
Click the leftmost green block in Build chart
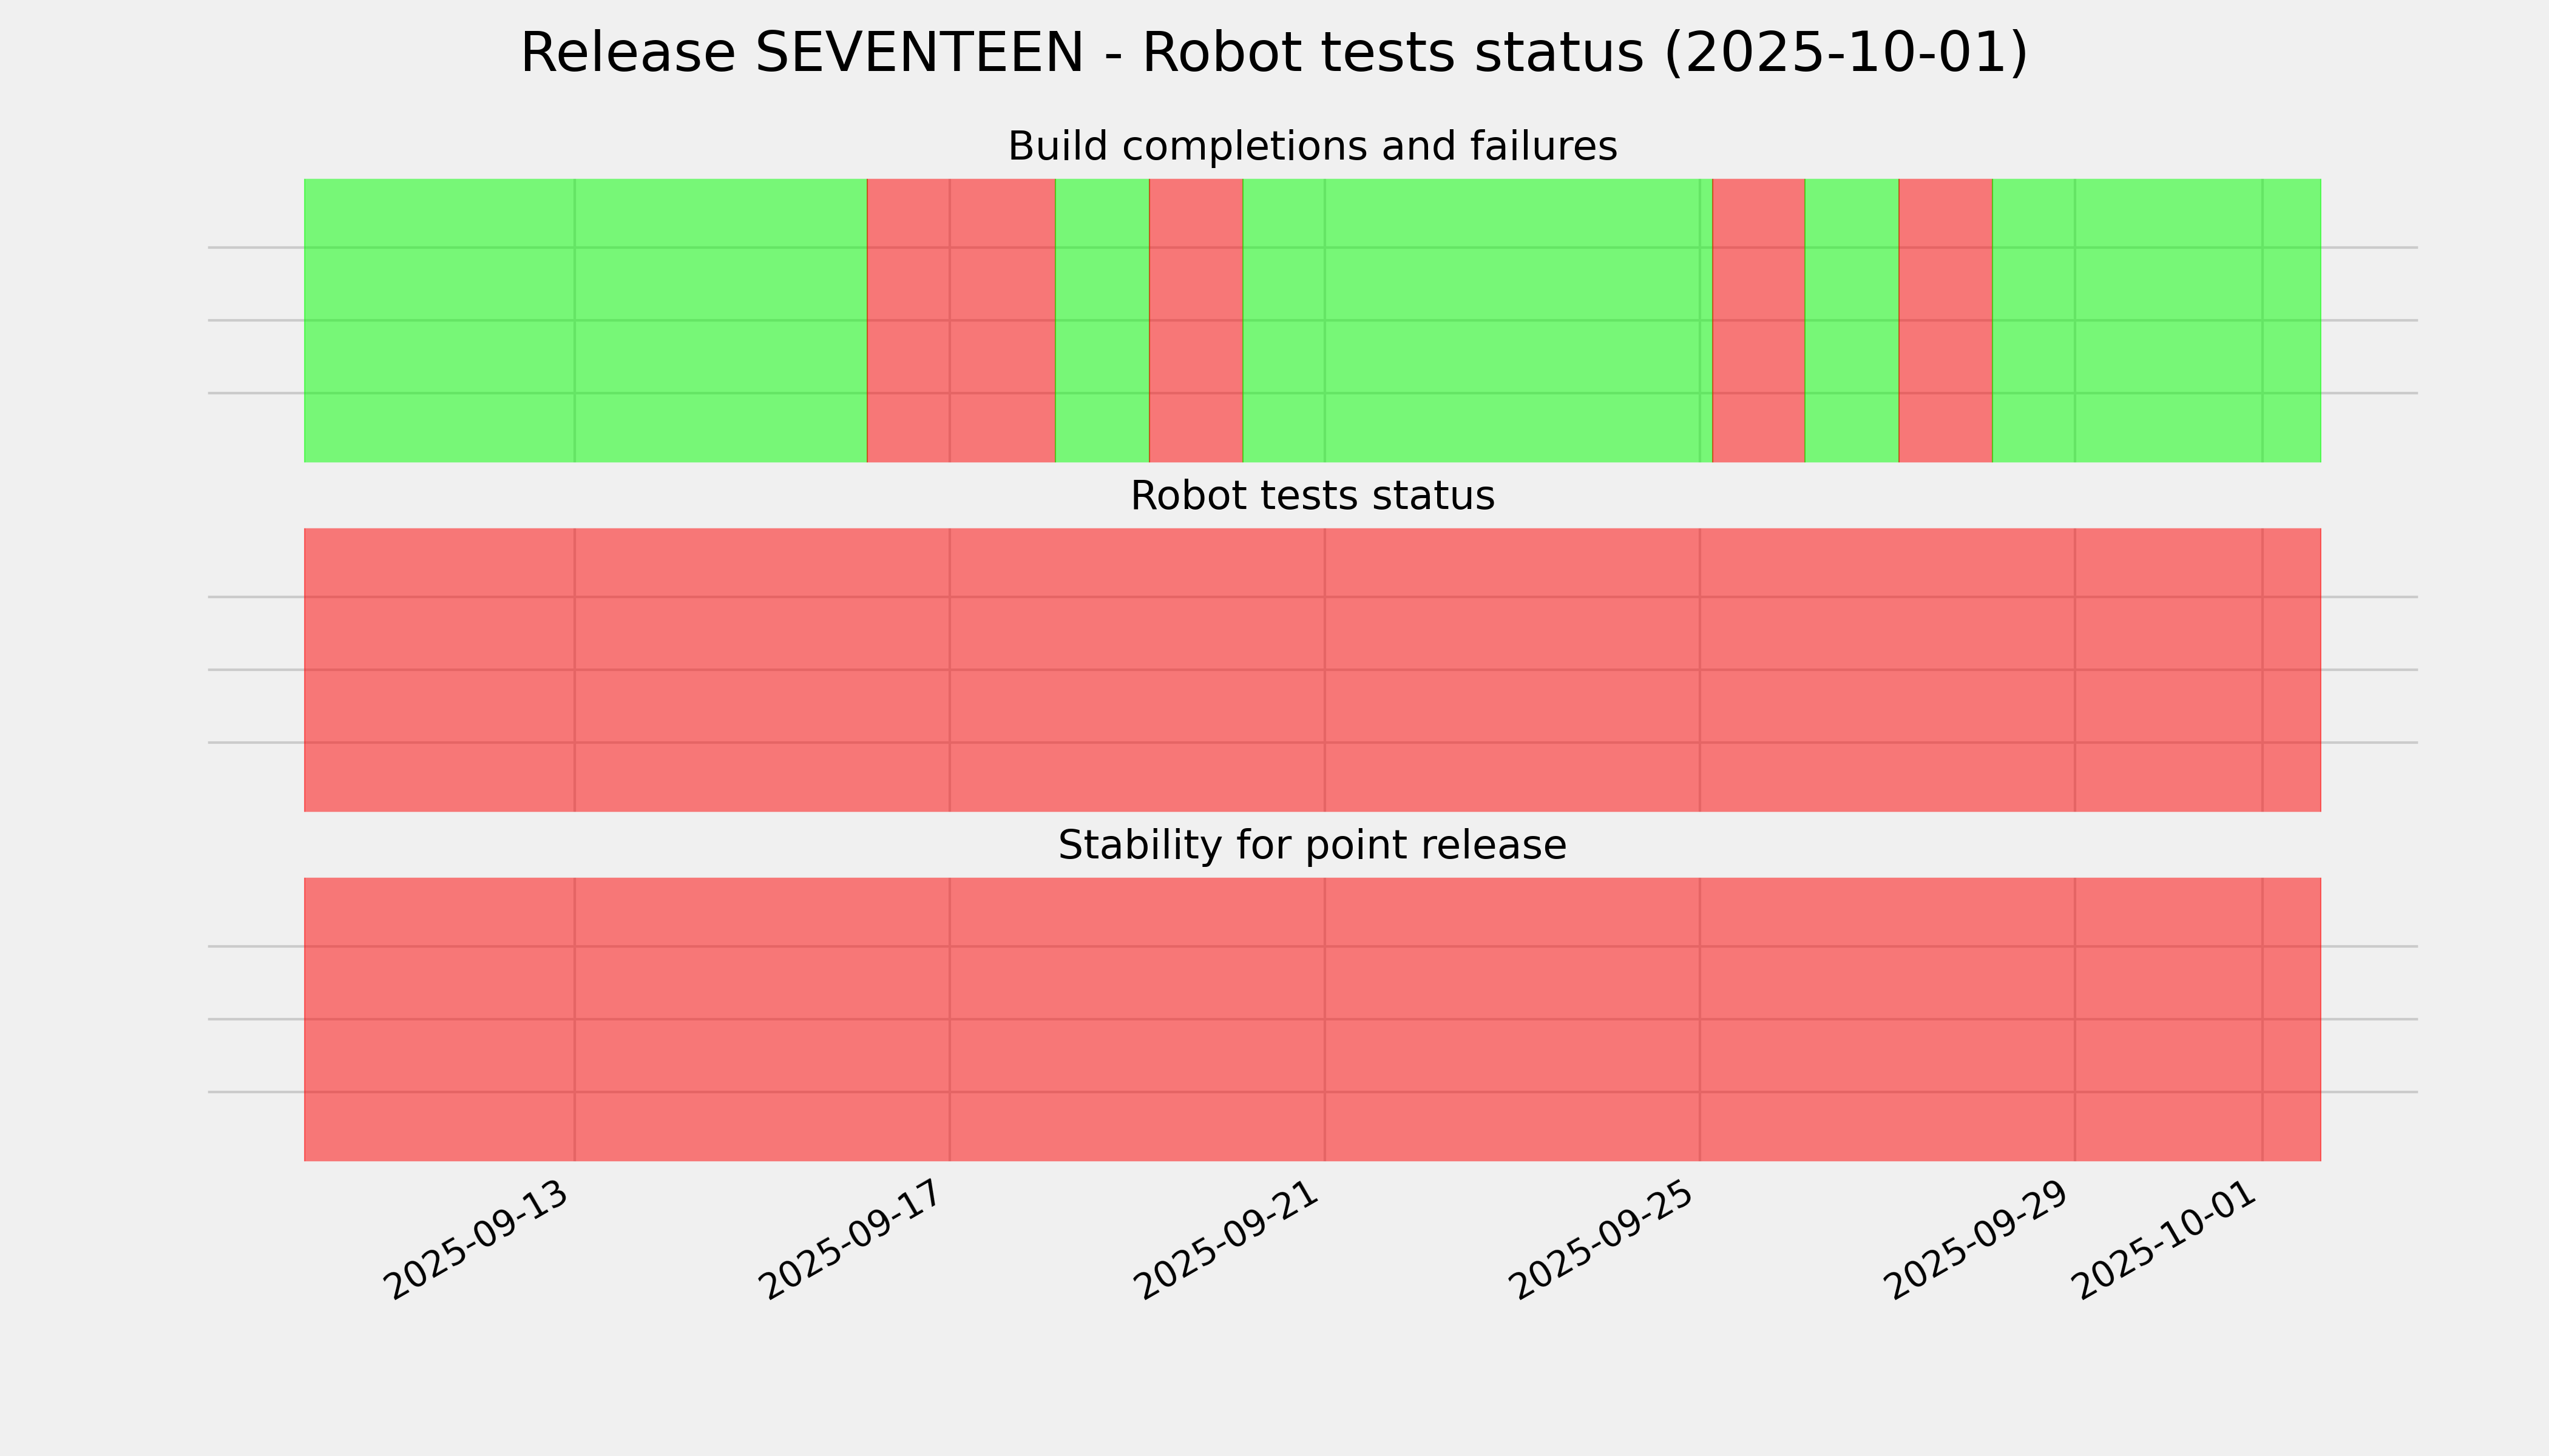point(585,320)
